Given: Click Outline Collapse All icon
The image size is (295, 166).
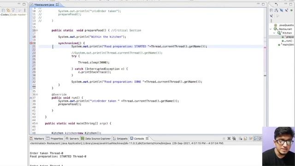Looking at the screenshot, I should point(271,10).
